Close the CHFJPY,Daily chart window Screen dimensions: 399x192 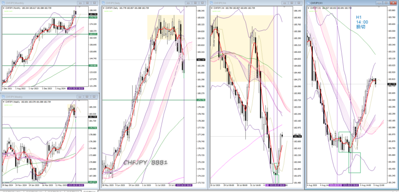pos(202,3)
